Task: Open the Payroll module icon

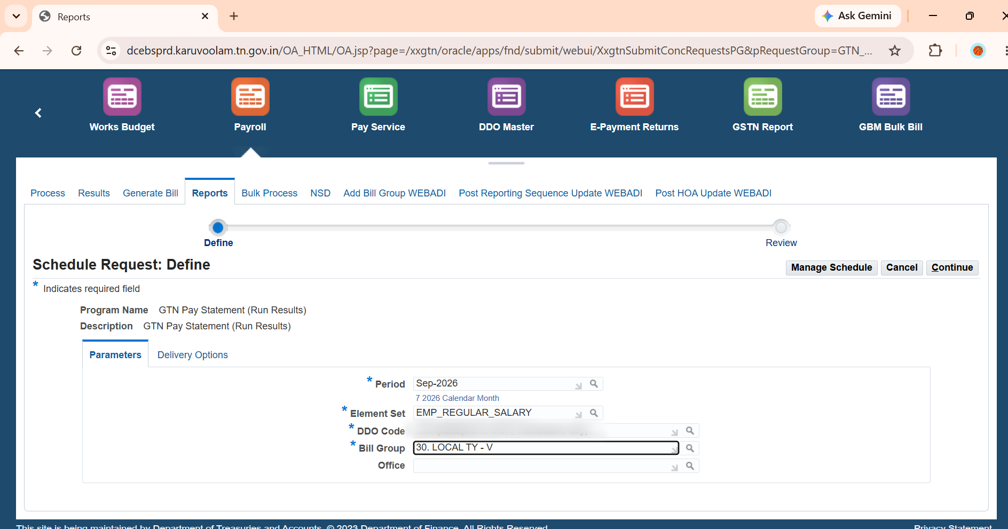Action: pos(250,97)
